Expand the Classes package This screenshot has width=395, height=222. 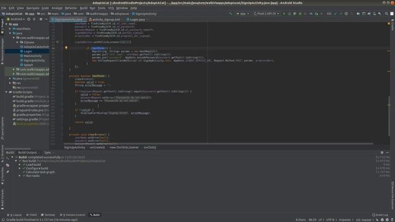pyautogui.click(x=17, y=43)
